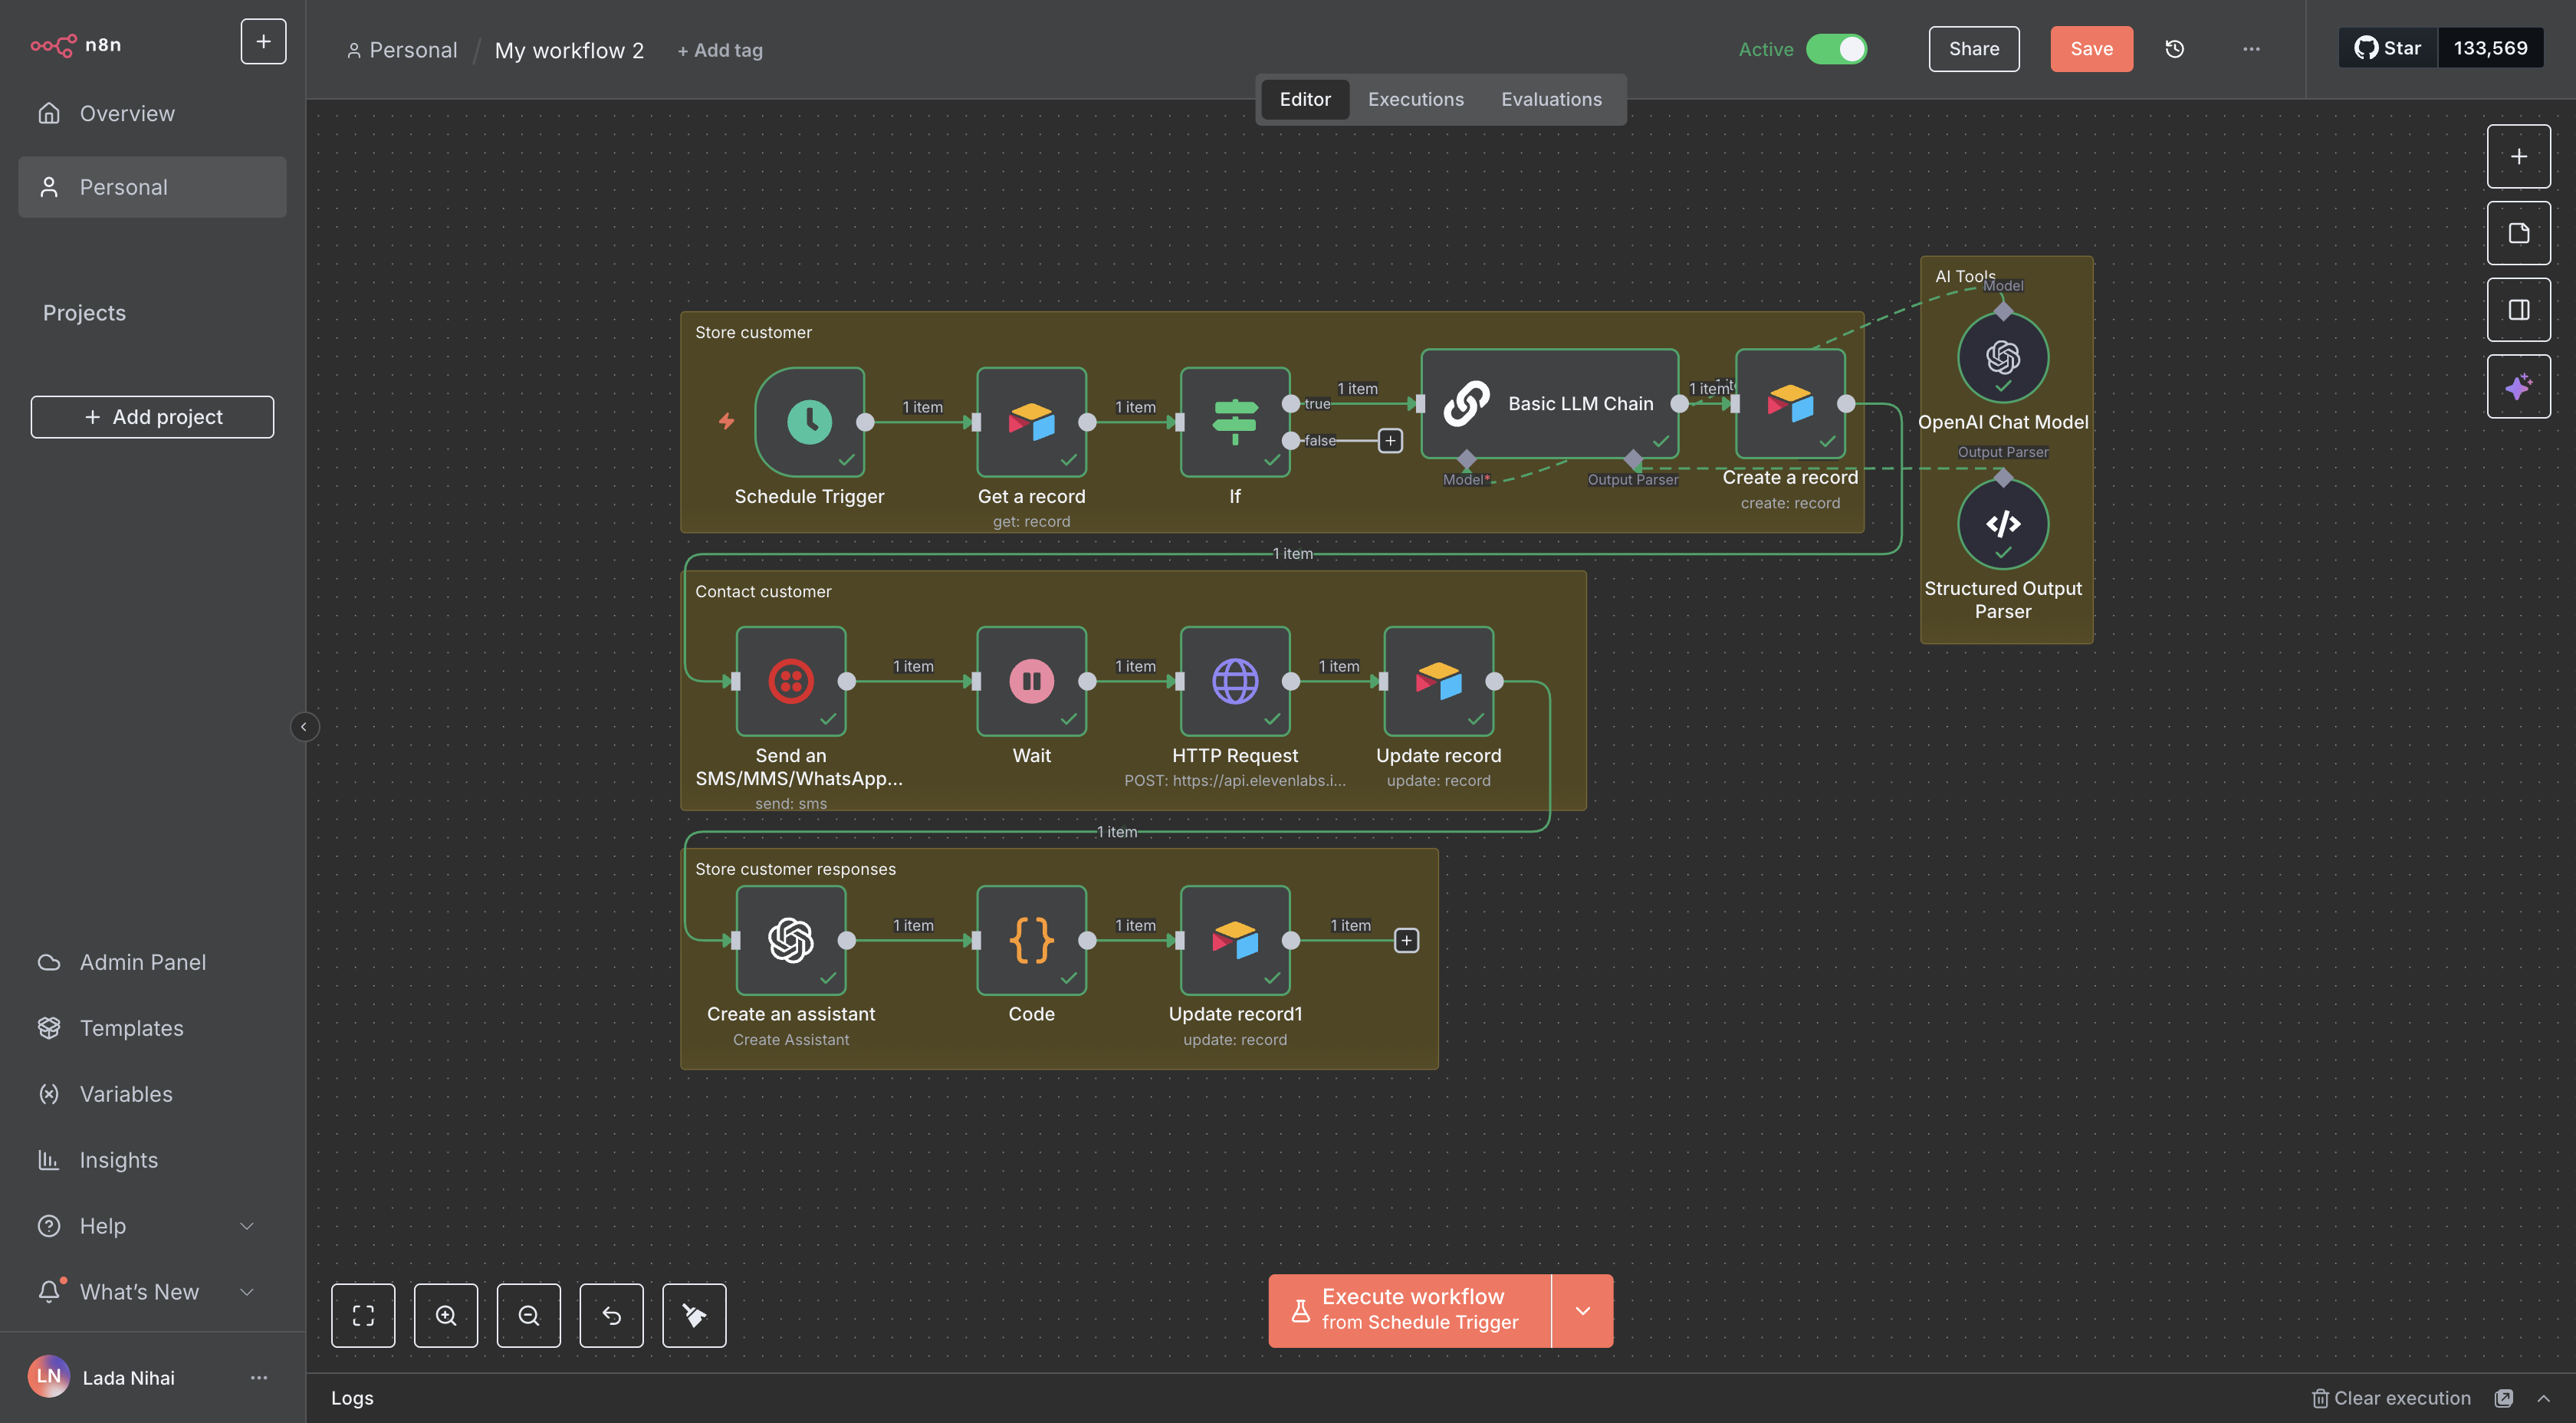This screenshot has height=1423, width=2576.
Task: Open the Schedule Trigger node
Action: (x=809, y=422)
